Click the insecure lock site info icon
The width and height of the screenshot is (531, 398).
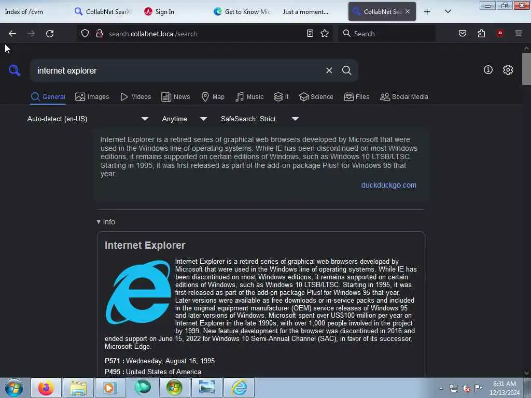(x=99, y=34)
